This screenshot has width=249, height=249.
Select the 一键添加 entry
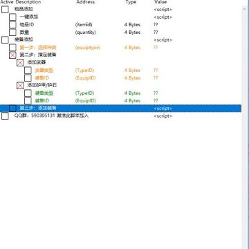point(29,17)
